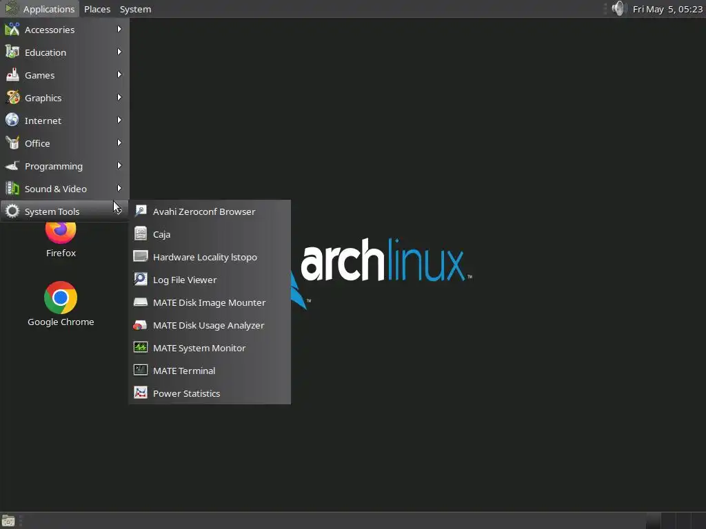Expand the Office submenu arrow
This screenshot has width=706, height=529.
point(119,143)
